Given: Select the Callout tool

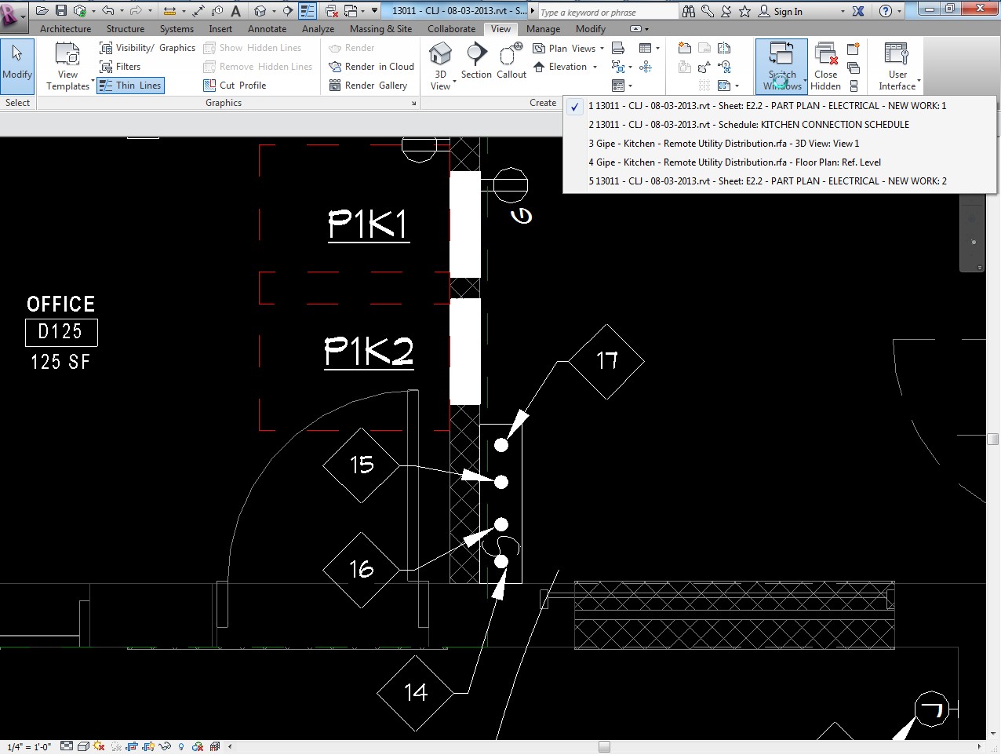Looking at the screenshot, I should [511, 55].
